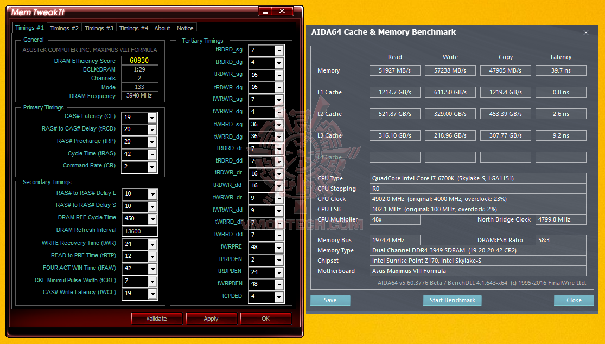Open the About tab in Mem TweakIt
Image resolution: width=605 pixels, height=344 pixels.
[162, 28]
